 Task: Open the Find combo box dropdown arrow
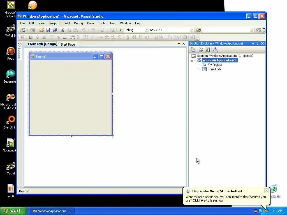coord(252,30)
